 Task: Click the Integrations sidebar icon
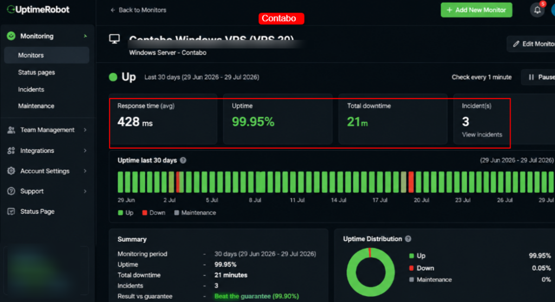(x=11, y=151)
